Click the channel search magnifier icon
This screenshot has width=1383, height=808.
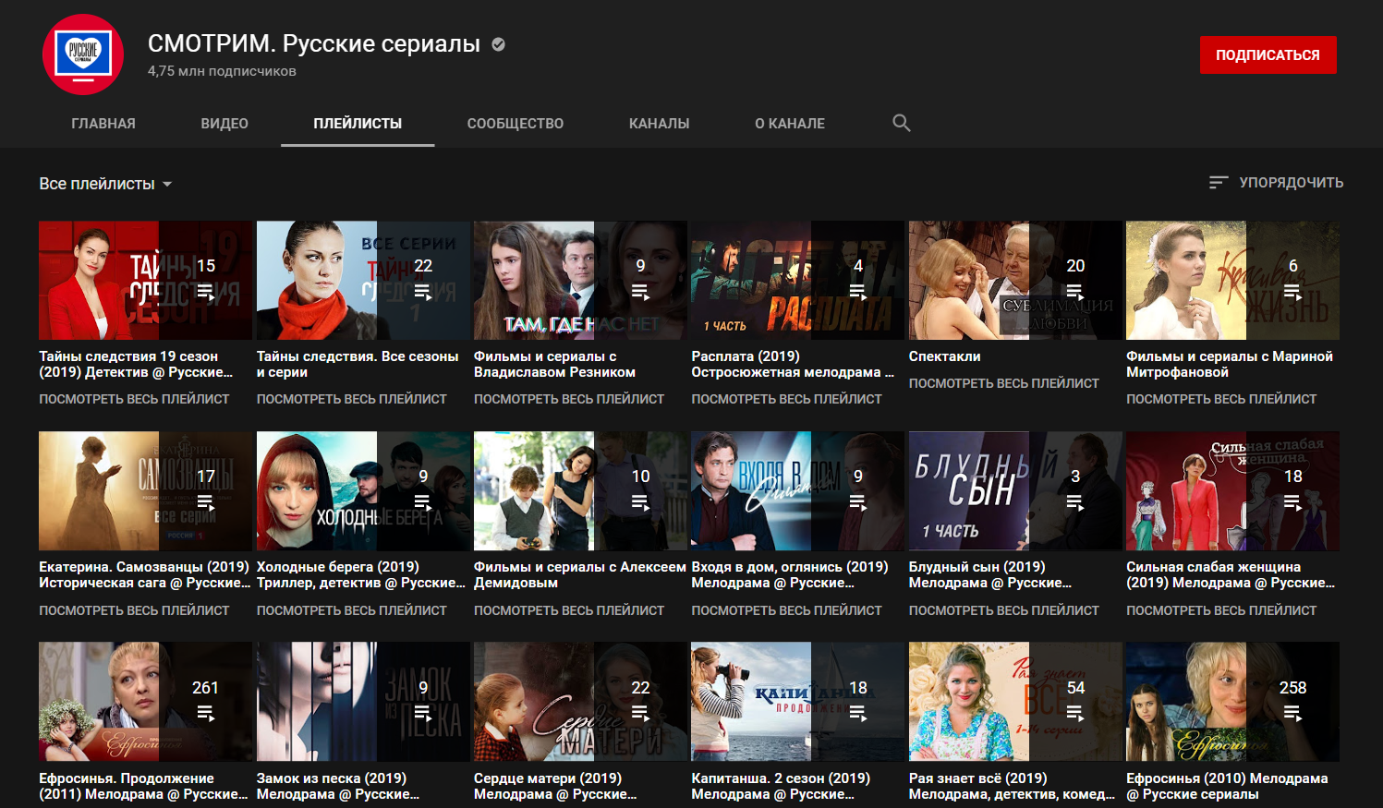[901, 123]
